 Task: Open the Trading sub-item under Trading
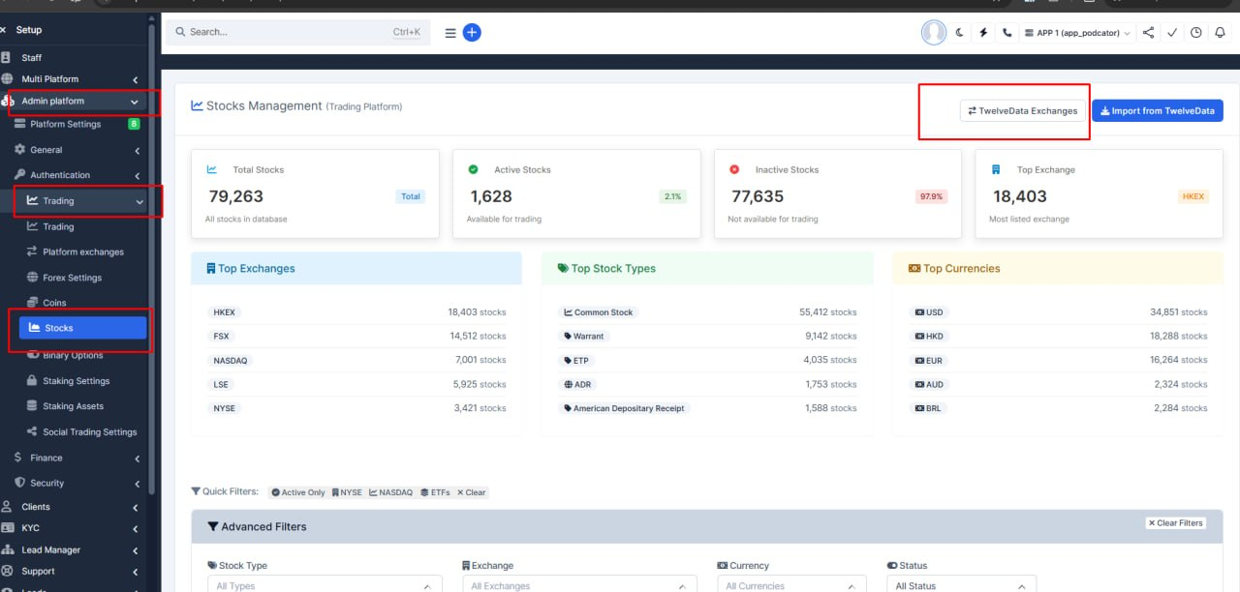point(58,226)
